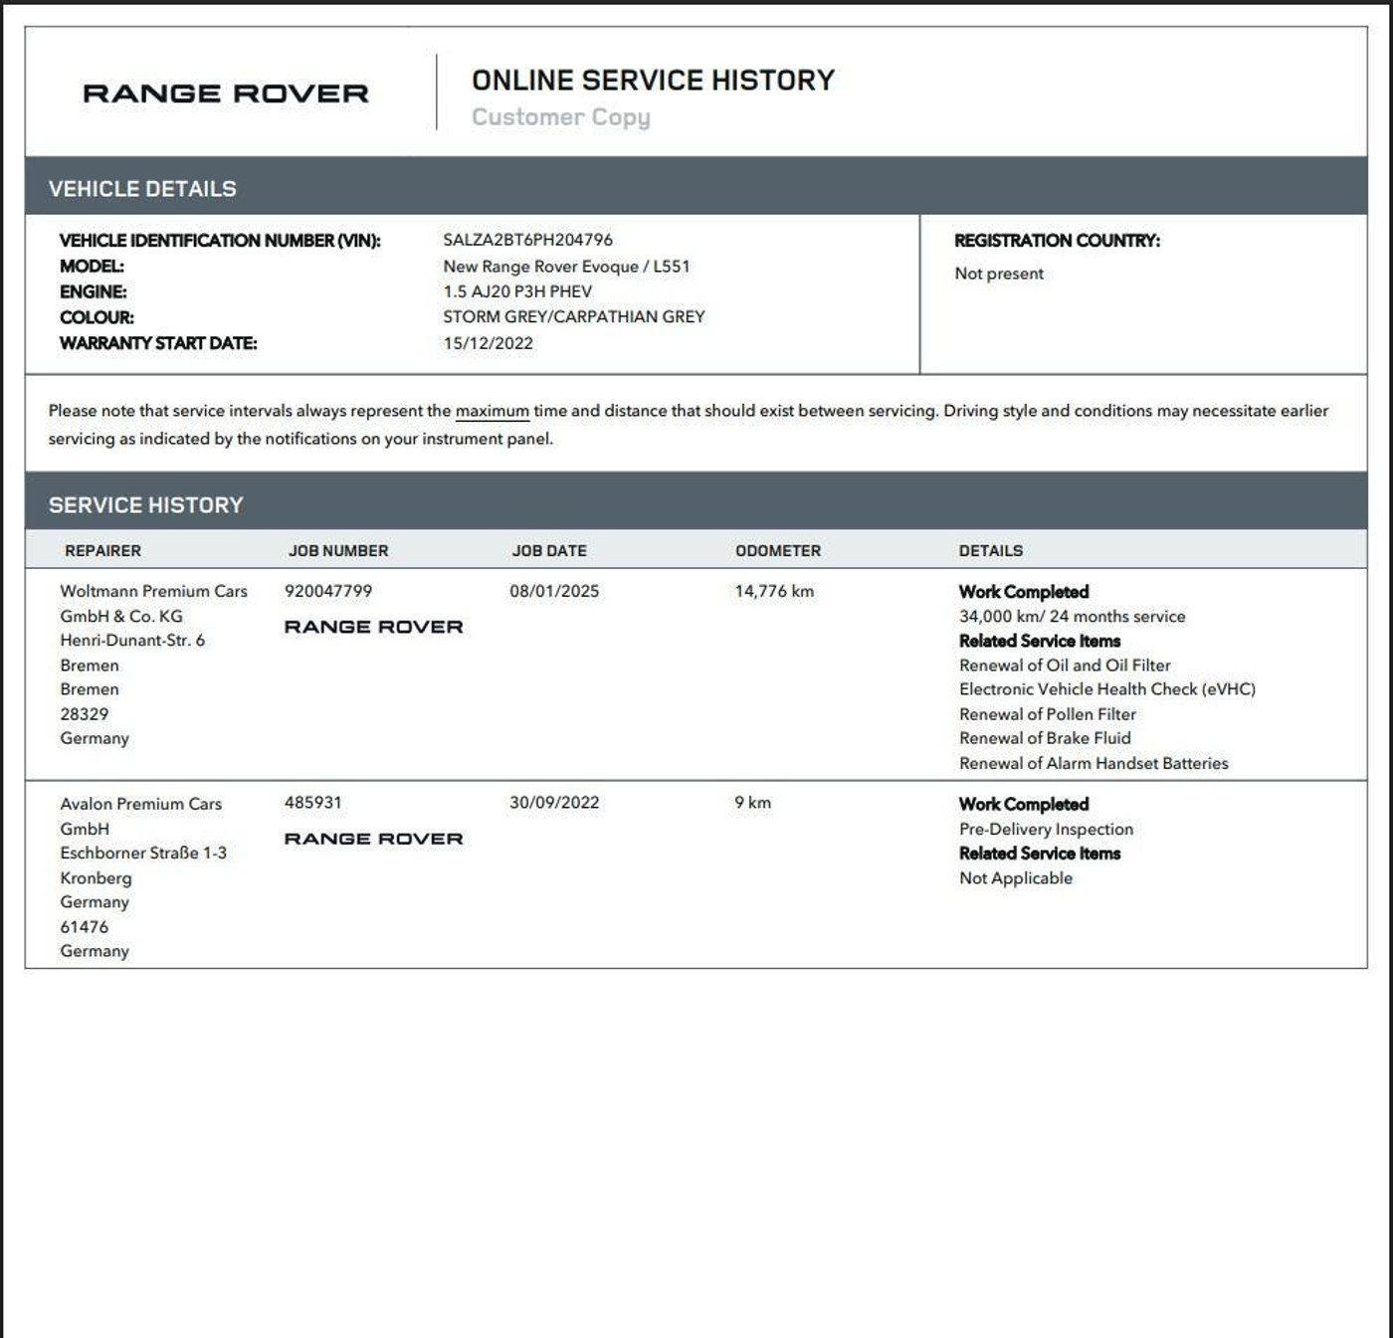Click the JOB NUMBER column header

[x=338, y=550]
